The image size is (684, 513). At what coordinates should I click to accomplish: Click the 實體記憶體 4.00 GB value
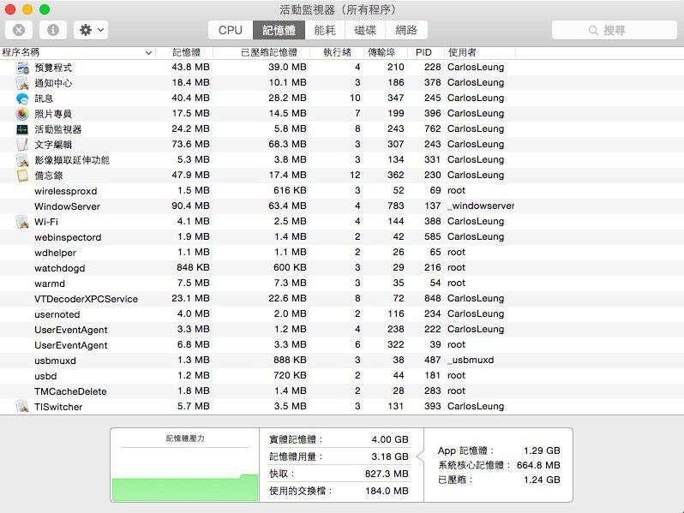(x=390, y=439)
